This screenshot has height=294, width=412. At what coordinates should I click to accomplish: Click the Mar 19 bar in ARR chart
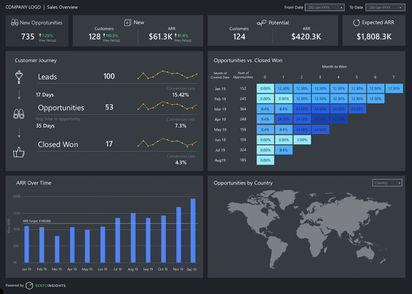click(x=57, y=249)
